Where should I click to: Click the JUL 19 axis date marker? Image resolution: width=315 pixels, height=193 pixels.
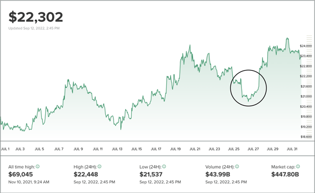point(175,149)
